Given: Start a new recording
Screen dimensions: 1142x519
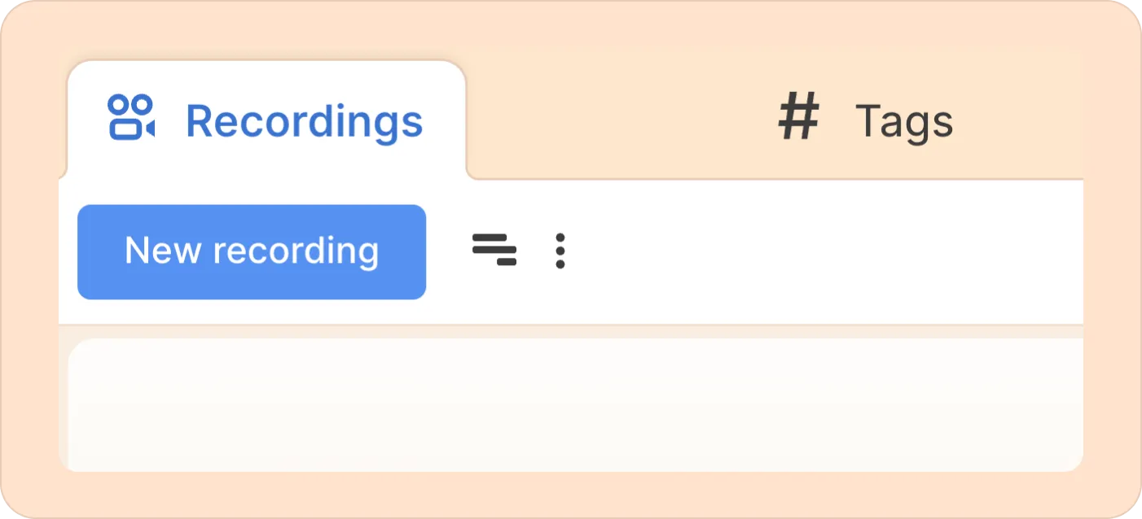Looking at the screenshot, I should pyautogui.click(x=252, y=251).
